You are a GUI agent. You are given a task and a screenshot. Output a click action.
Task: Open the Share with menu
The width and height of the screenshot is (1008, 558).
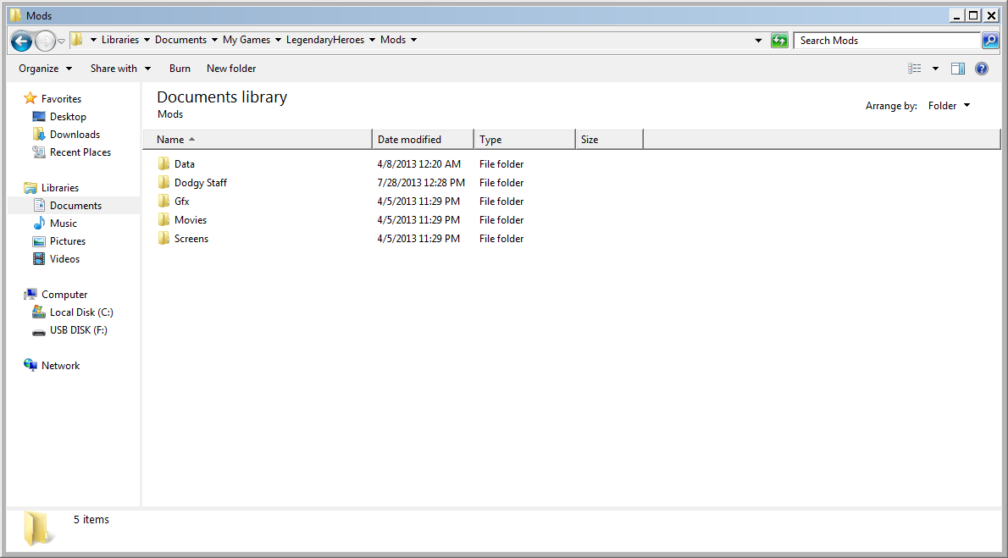[x=120, y=69]
